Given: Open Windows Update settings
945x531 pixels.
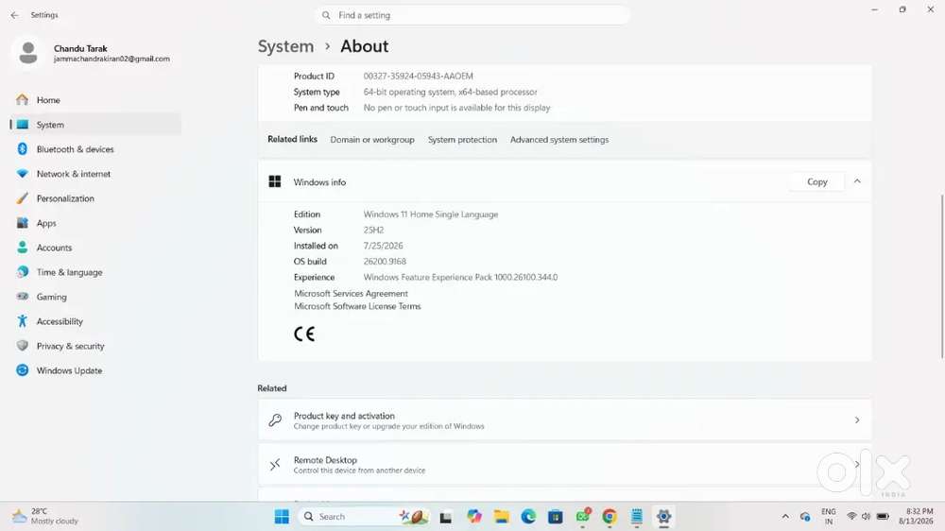Looking at the screenshot, I should (95, 370).
